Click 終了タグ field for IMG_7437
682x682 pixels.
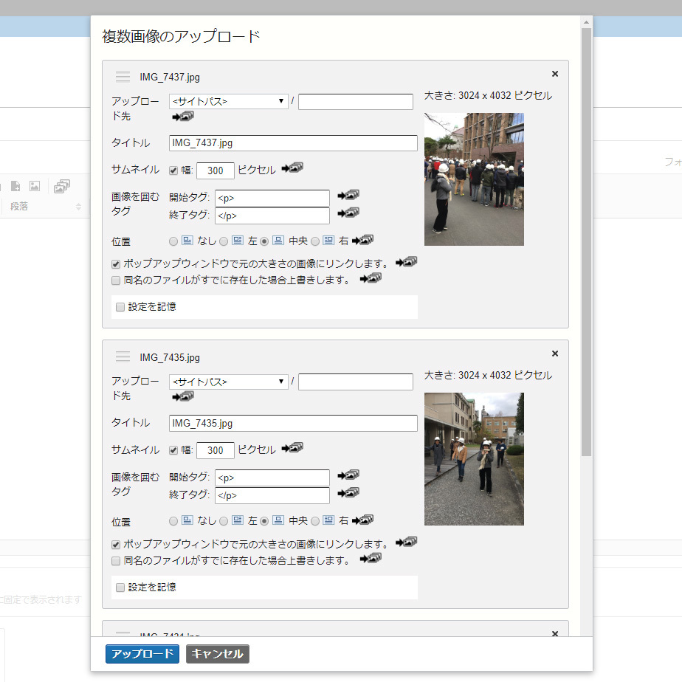click(x=272, y=216)
